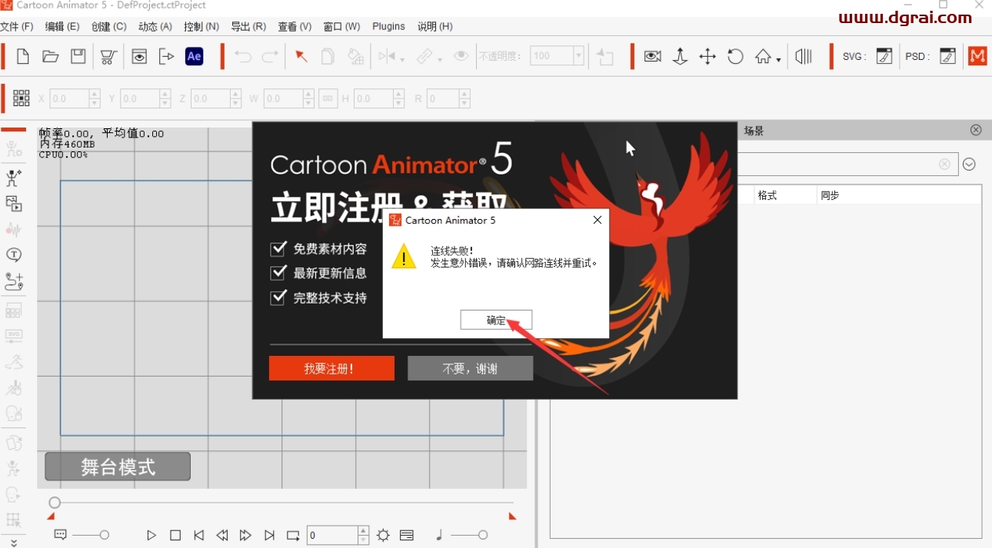Click the home camera view icon
992x548 pixels.
[763, 56]
